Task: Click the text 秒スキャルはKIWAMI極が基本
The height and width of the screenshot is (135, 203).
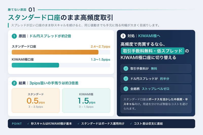Action: click(x=51, y=124)
